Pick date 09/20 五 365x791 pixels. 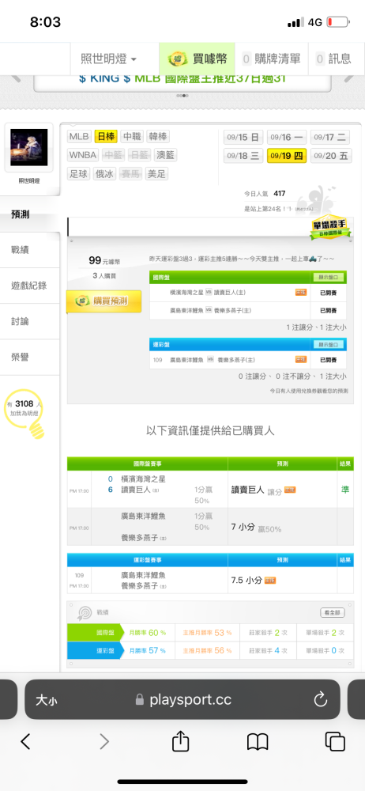coord(331,155)
